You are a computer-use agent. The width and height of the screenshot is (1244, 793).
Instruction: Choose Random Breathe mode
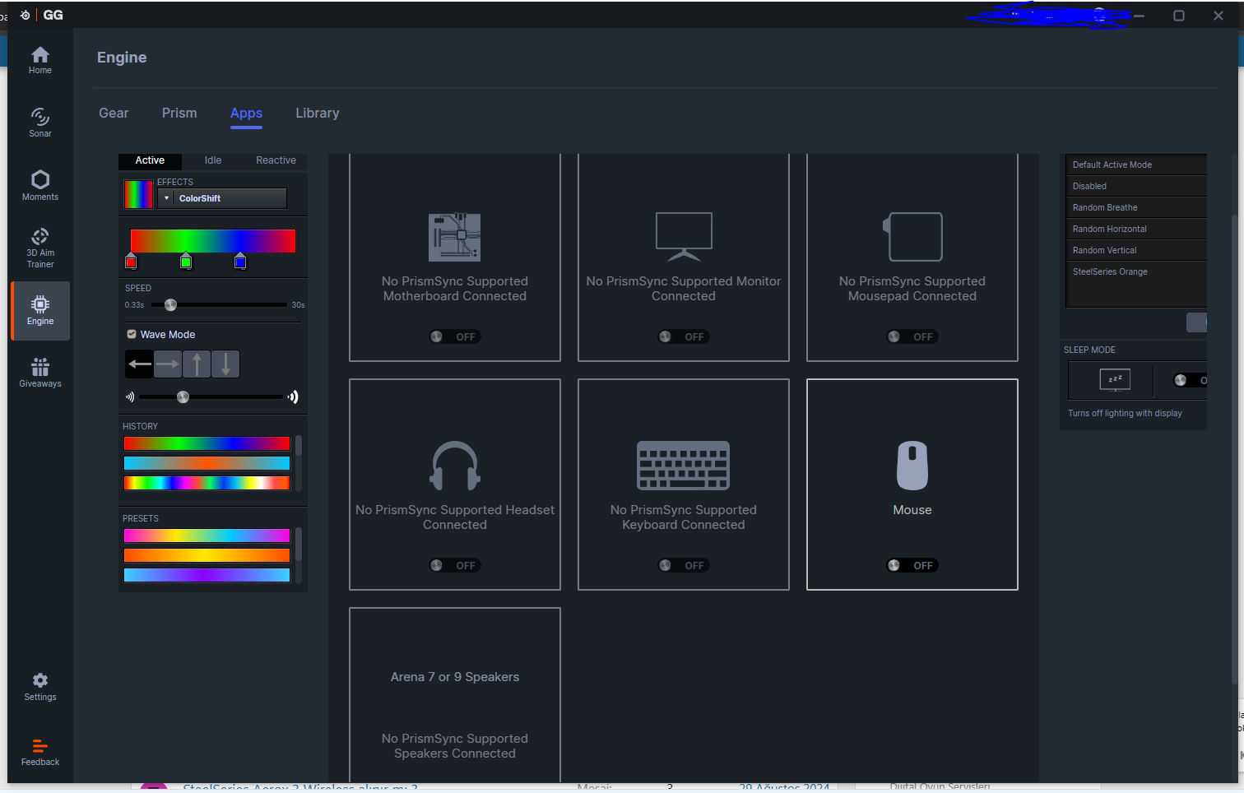coord(1136,207)
